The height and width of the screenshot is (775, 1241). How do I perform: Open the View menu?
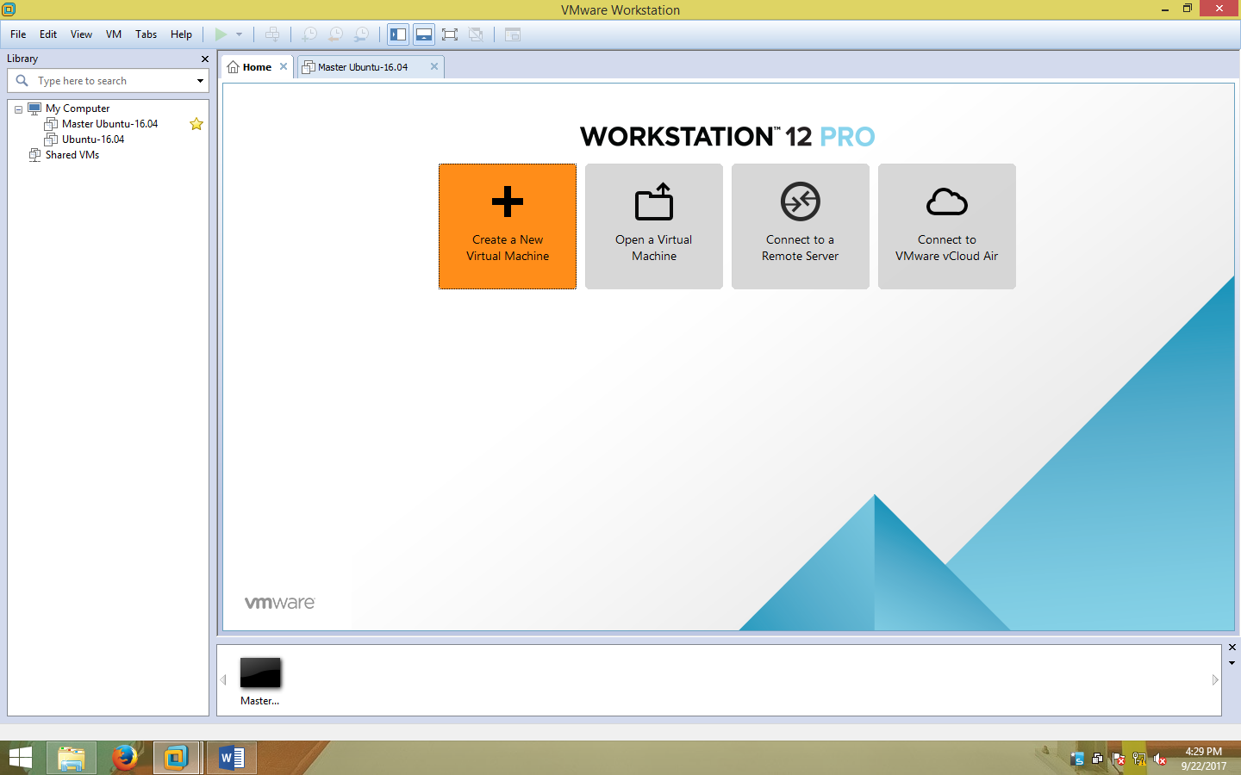[x=81, y=34]
